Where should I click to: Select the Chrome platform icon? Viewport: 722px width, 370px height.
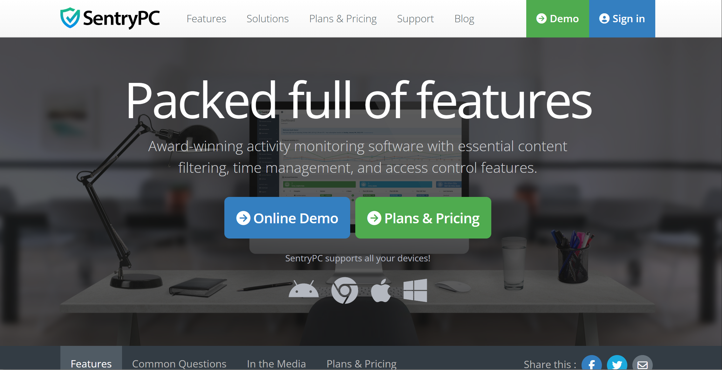[x=345, y=290]
